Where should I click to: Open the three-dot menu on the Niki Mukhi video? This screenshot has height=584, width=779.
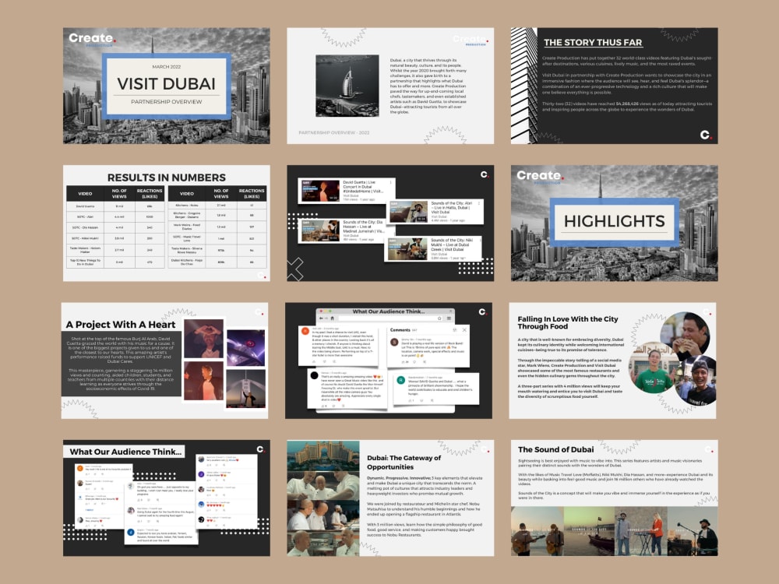[479, 240]
